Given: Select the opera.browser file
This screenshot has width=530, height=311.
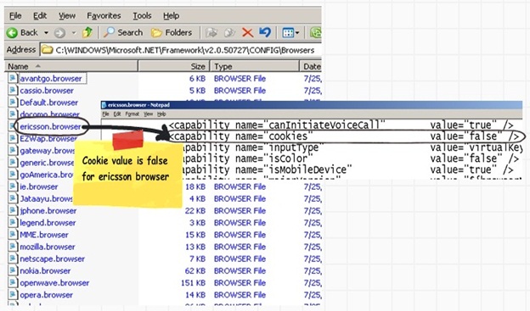Looking at the screenshot, I should [x=47, y=295].
